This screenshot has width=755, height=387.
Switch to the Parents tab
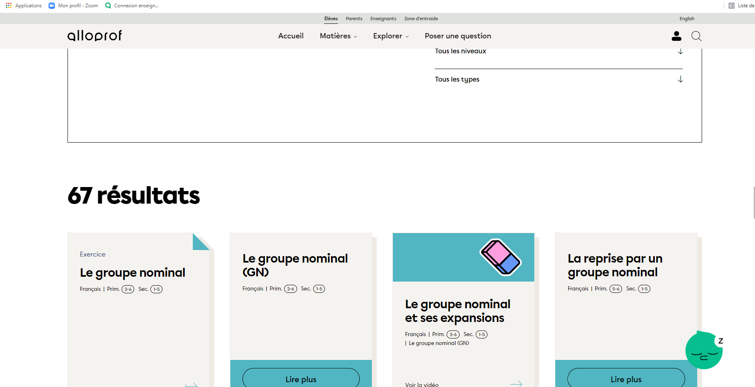[x=354, y=19]
